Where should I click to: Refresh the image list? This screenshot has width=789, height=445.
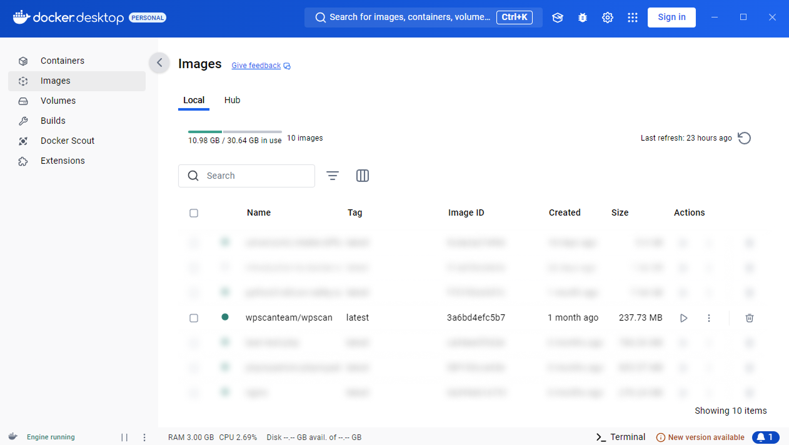click(x=744, y=138)
